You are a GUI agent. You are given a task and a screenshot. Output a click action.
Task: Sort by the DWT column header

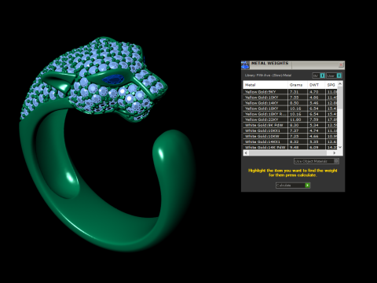[317, 85]
